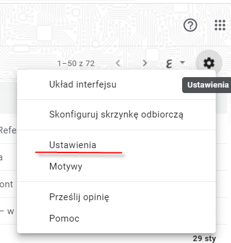Toggle the input tools ε icon
231x243 pixels.
169,64
